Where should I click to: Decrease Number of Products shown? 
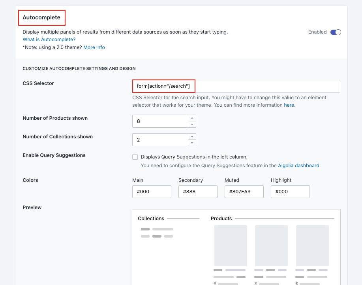pyautogui.click(x=192, y=125)
